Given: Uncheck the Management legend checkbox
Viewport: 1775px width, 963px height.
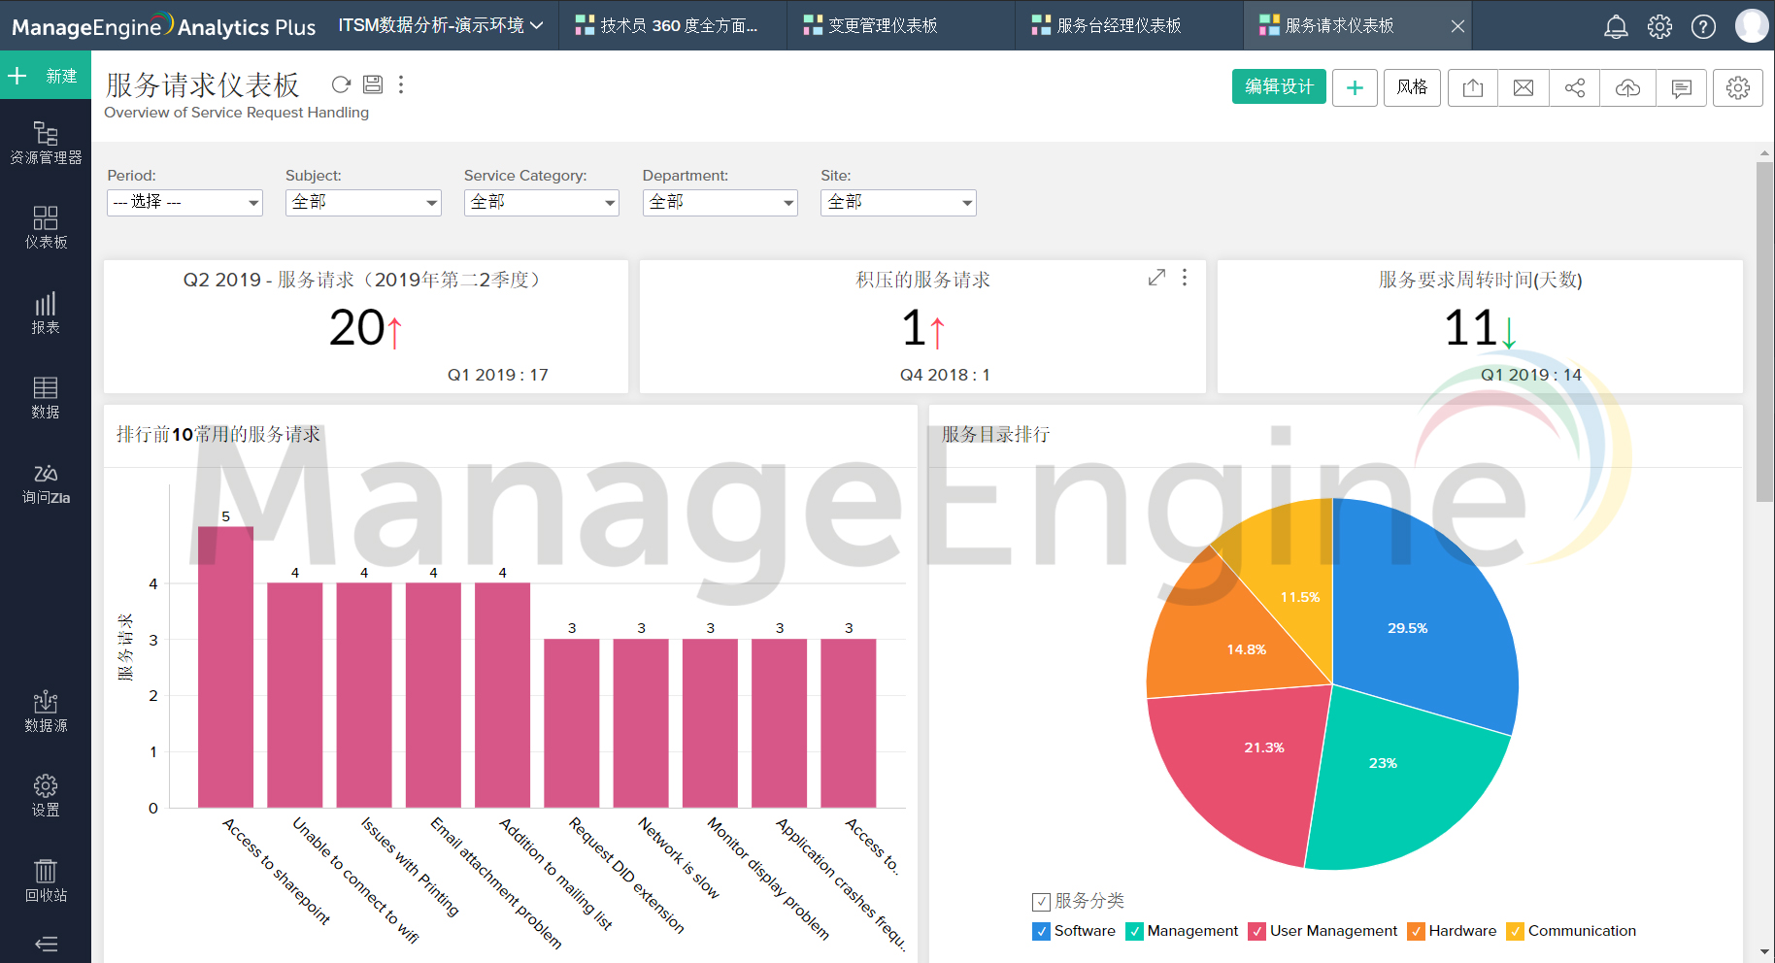Looking at the screenshot, I should pyautogui.click(x=1134, y=931).
